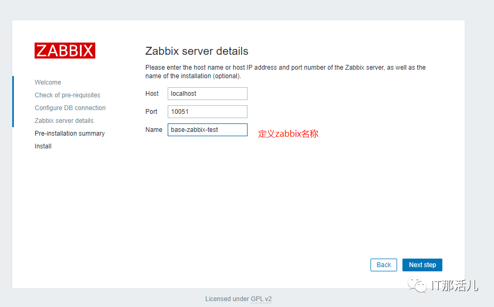
Task: Focus the Host field containing localhost
Action: click(207, 94)
